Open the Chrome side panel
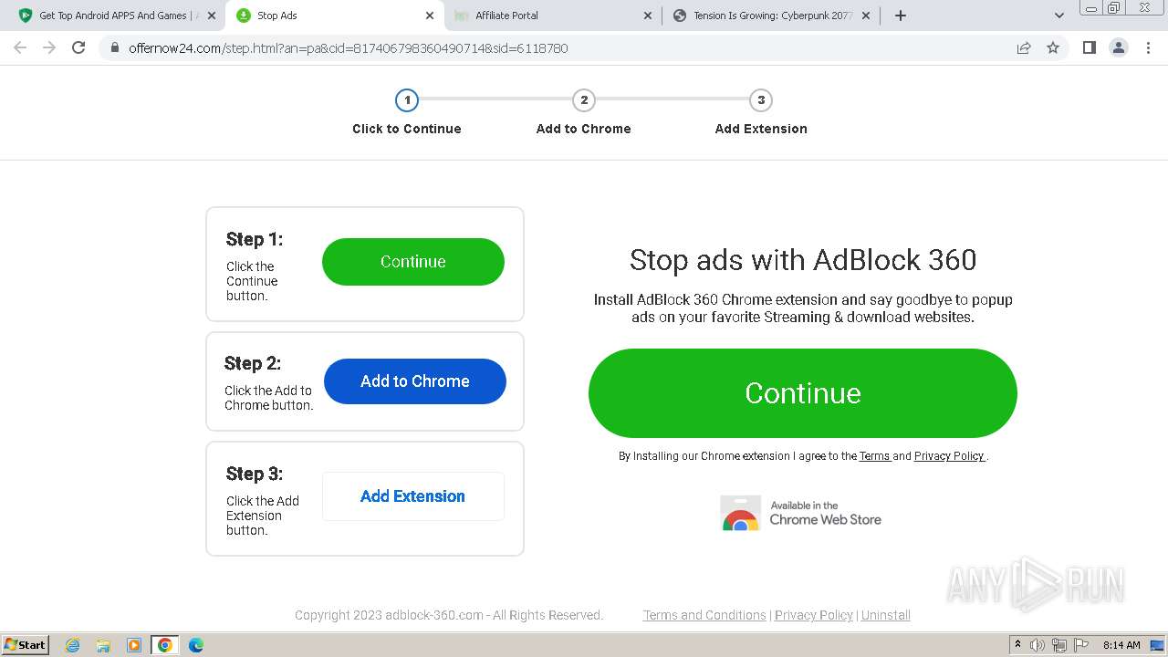The width and height of the screenshot is (1168, 657). (1089, 47)
